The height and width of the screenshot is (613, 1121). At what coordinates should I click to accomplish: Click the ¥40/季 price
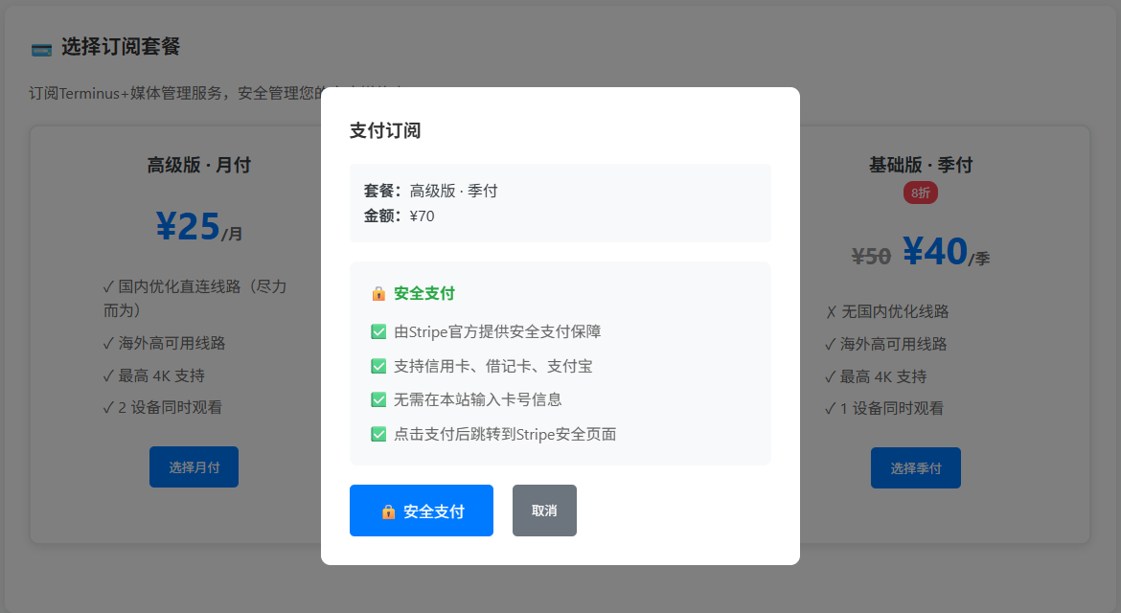[x=946, y=252]
